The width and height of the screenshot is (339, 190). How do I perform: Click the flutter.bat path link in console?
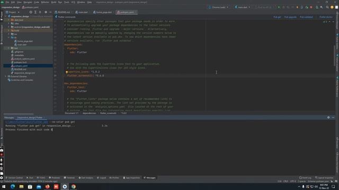[26, 122]
